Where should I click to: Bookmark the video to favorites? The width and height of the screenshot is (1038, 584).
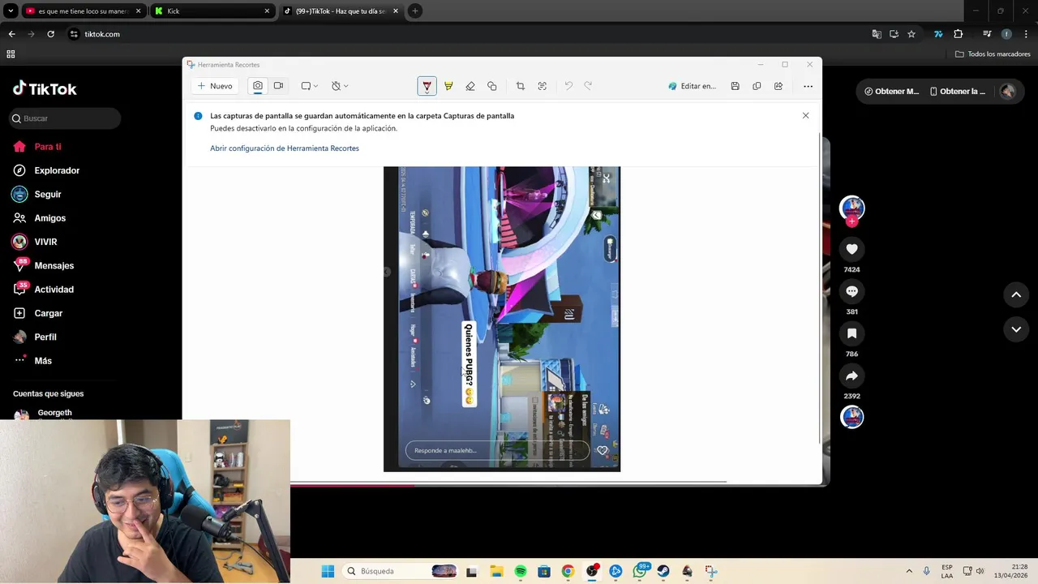point(851,333)
